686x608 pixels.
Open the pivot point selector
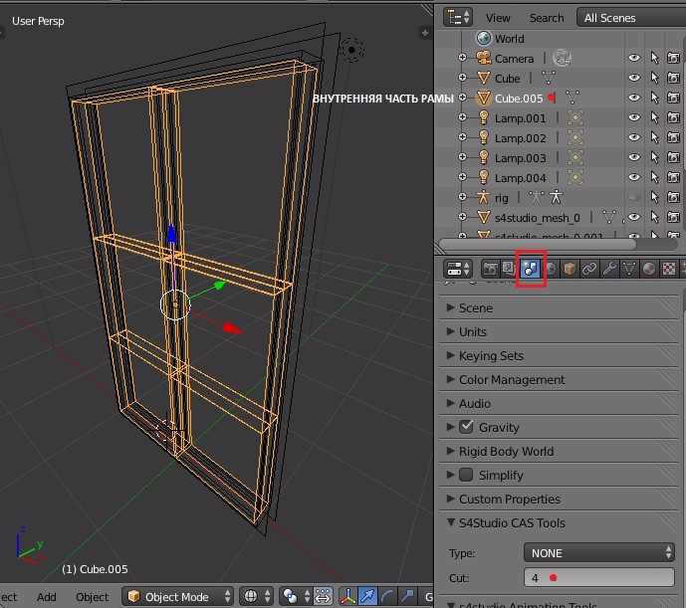pos(295,596)
